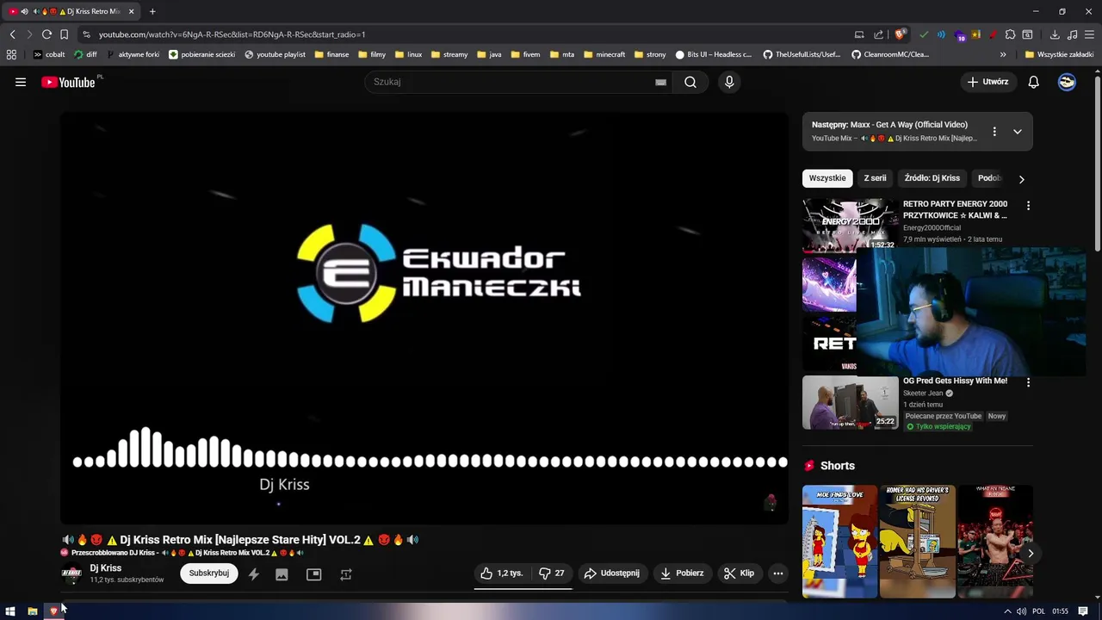Screen dimensions: 1102x620
Task: Bookmark this page icon
Action: (x=64, y=34)
